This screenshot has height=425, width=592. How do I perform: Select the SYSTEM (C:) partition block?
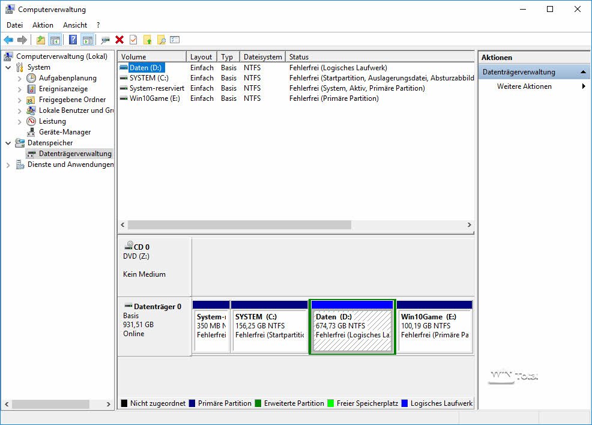269,329
